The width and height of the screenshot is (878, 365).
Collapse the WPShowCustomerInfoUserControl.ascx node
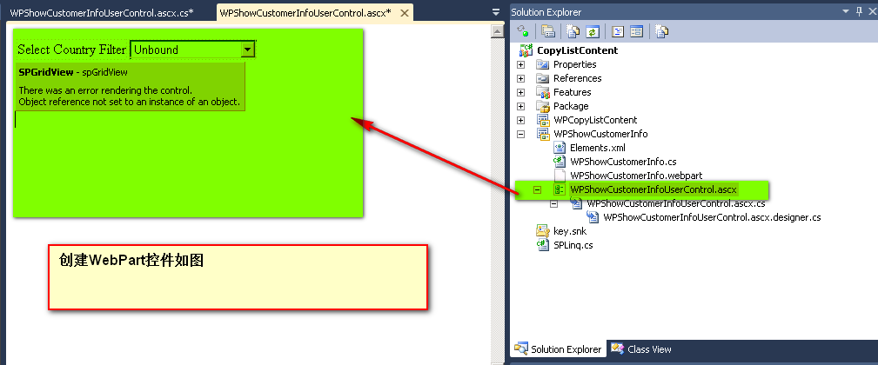coord(538,190)
